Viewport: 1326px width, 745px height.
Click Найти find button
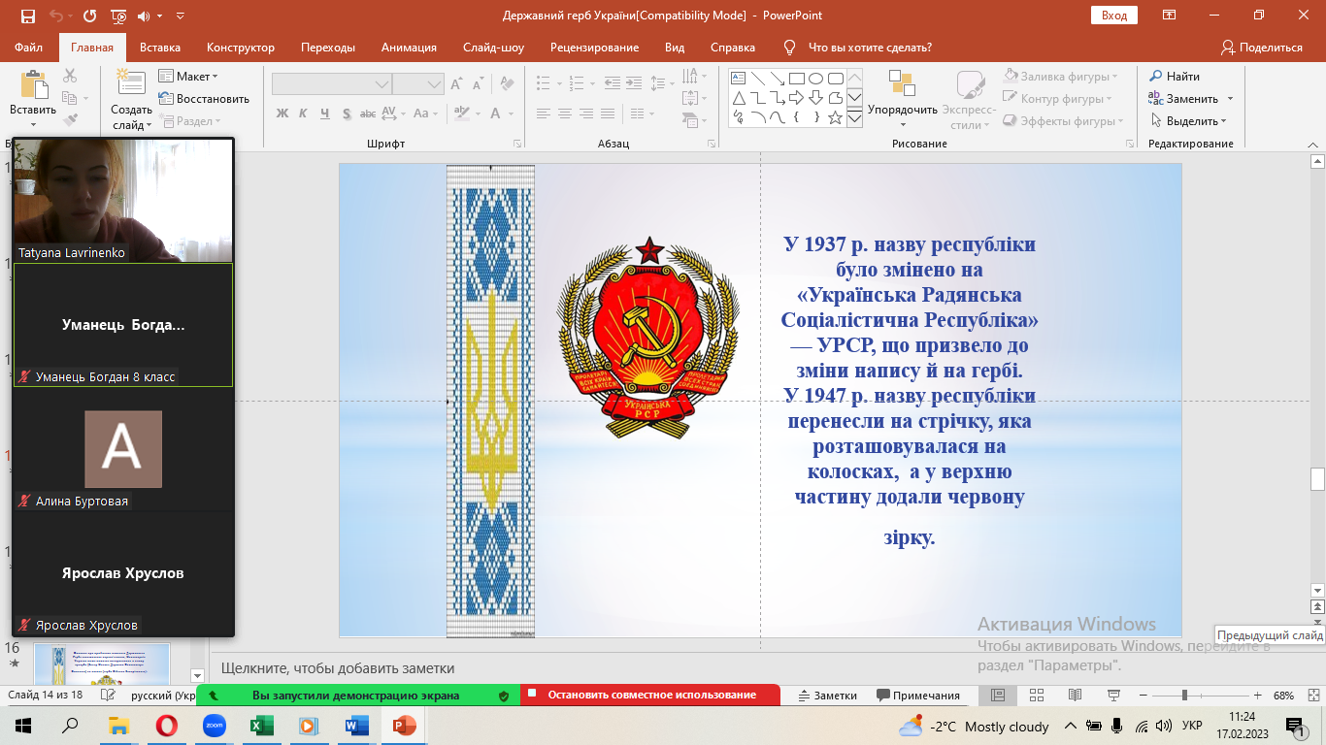tap(1175, 76)
